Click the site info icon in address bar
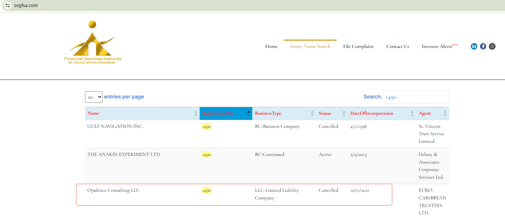The height and width of the screenshot is (217, 505). [8, 5]
